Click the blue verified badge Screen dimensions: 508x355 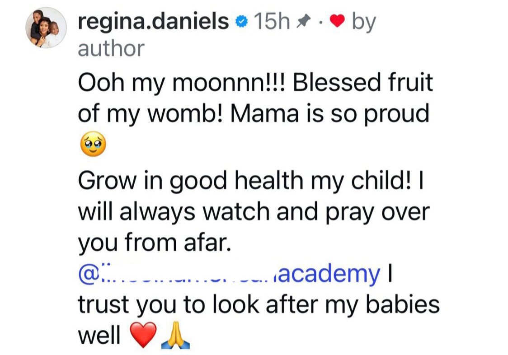click(241, 23)
